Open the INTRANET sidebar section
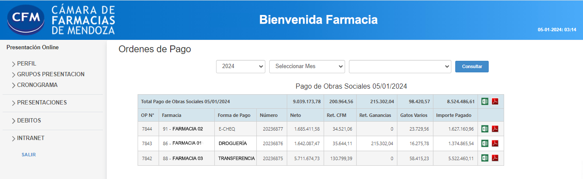 [30, 138]
